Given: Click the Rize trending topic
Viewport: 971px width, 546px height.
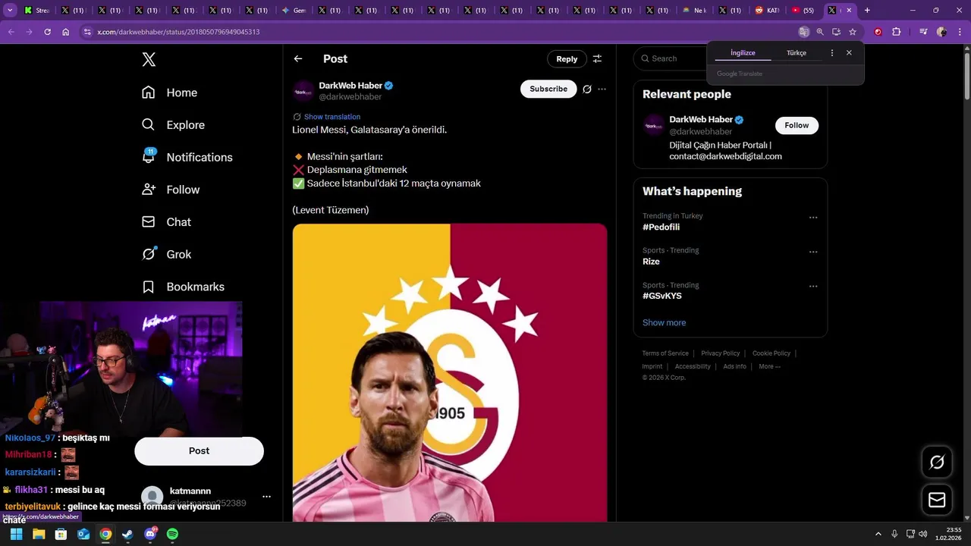Looking at the screenshot, I should pyautogui.click(x=651, y=262).
